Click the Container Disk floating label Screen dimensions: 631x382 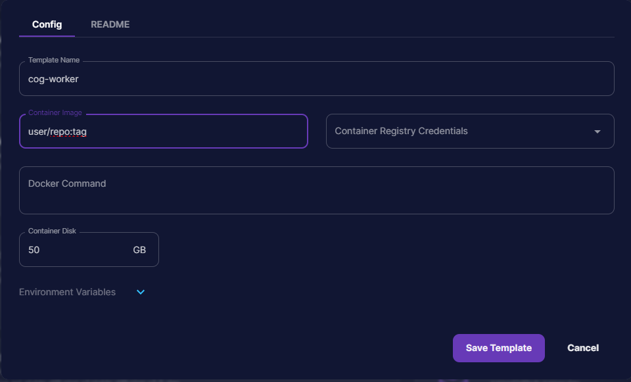[x=53, y=231]
